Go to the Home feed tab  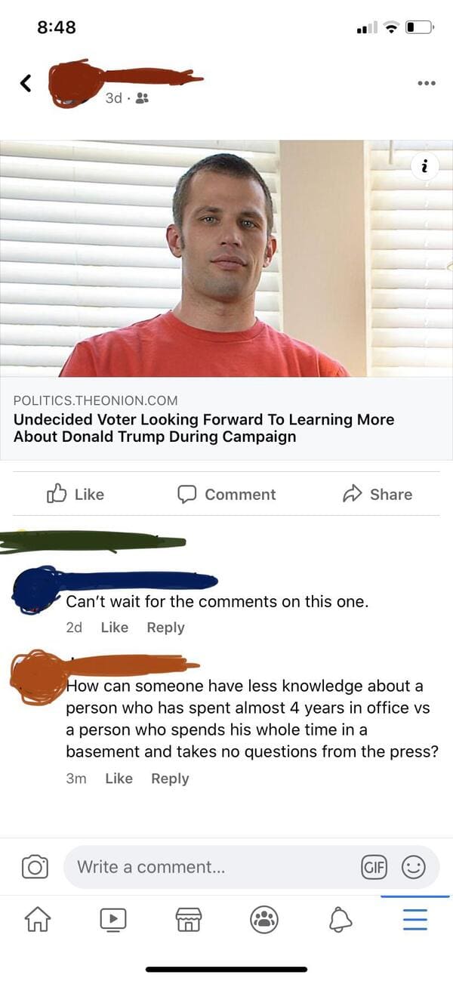pyautogui.click(x=37, y=919)
